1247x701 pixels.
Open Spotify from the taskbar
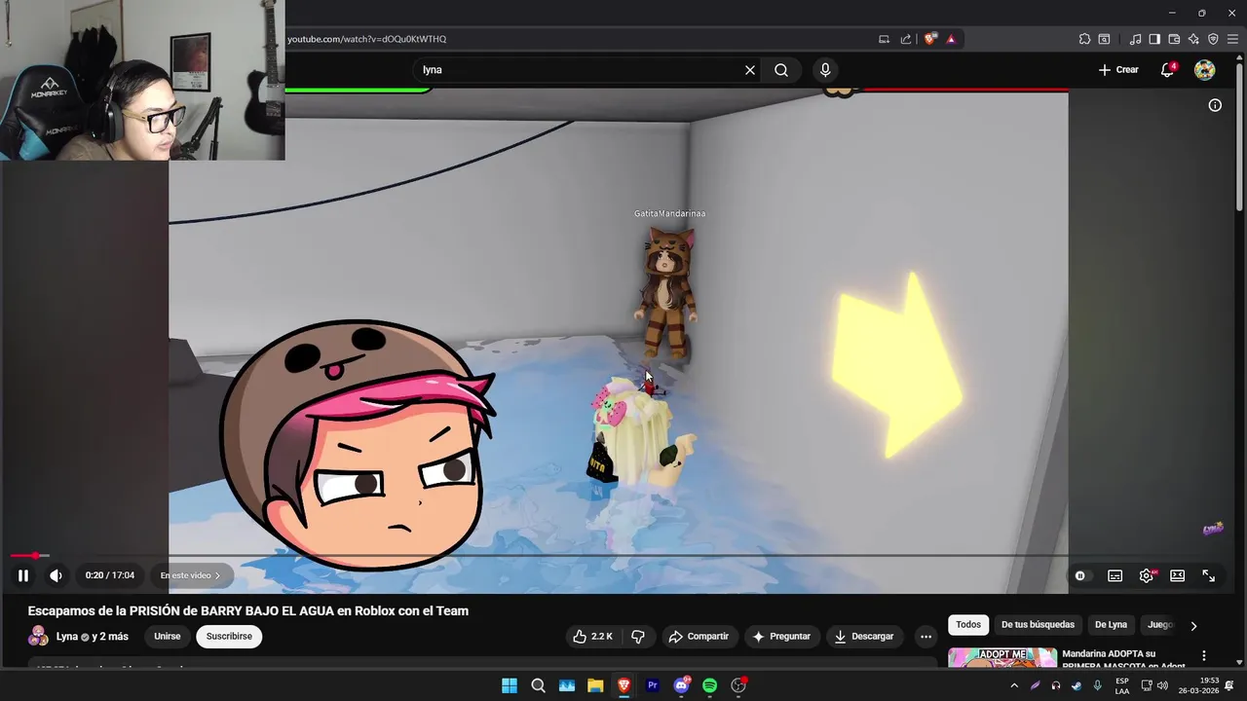(x=709, y=685)
